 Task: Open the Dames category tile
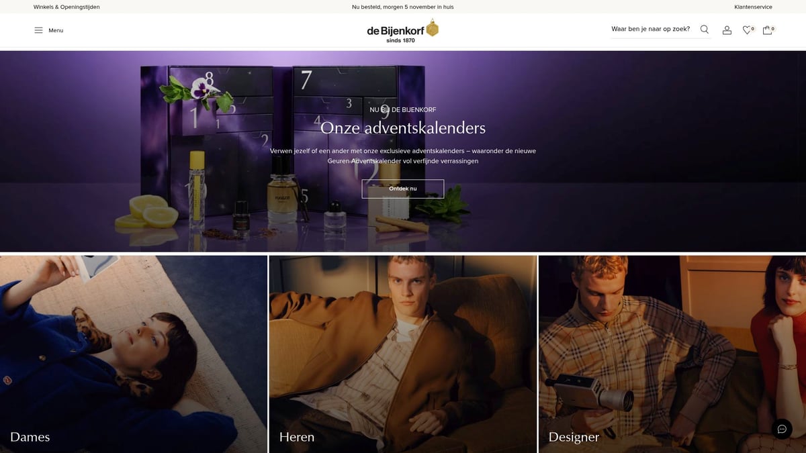pos(134,354)
